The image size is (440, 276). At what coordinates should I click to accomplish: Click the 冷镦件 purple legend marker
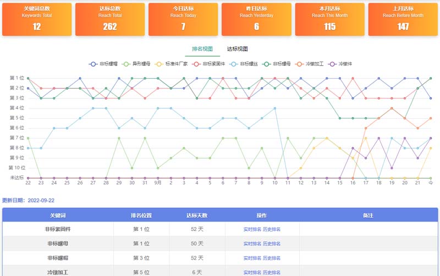(333, 64)
